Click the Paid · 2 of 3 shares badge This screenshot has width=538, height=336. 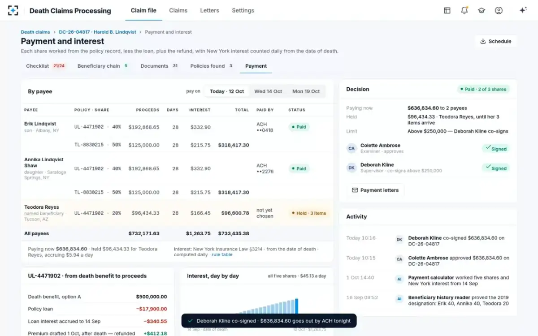coord(483,89)
